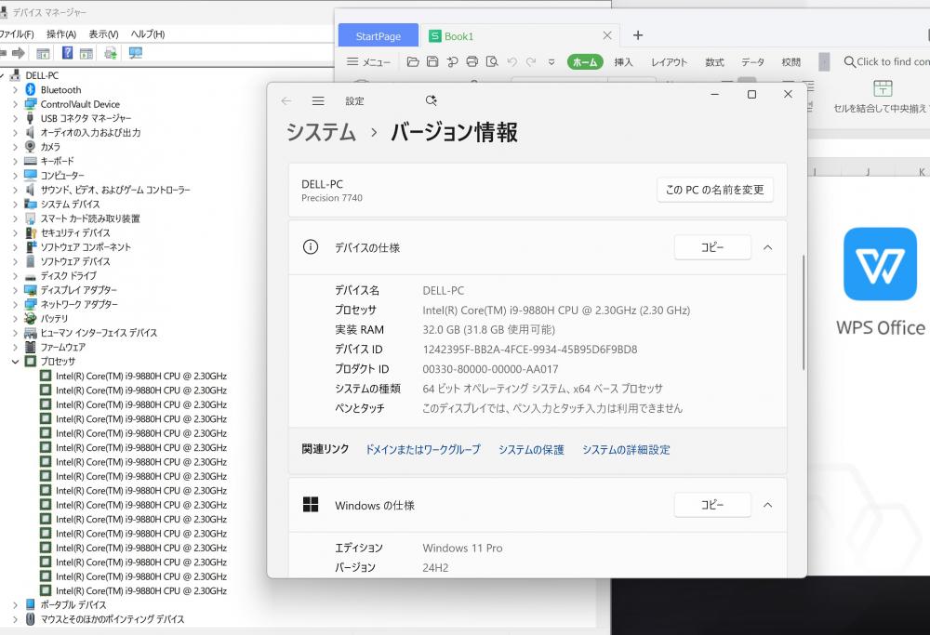Switch to the 挿入 ribbon tab
Viewport: 930px width, 635px height.
click(x=623, y=62)
